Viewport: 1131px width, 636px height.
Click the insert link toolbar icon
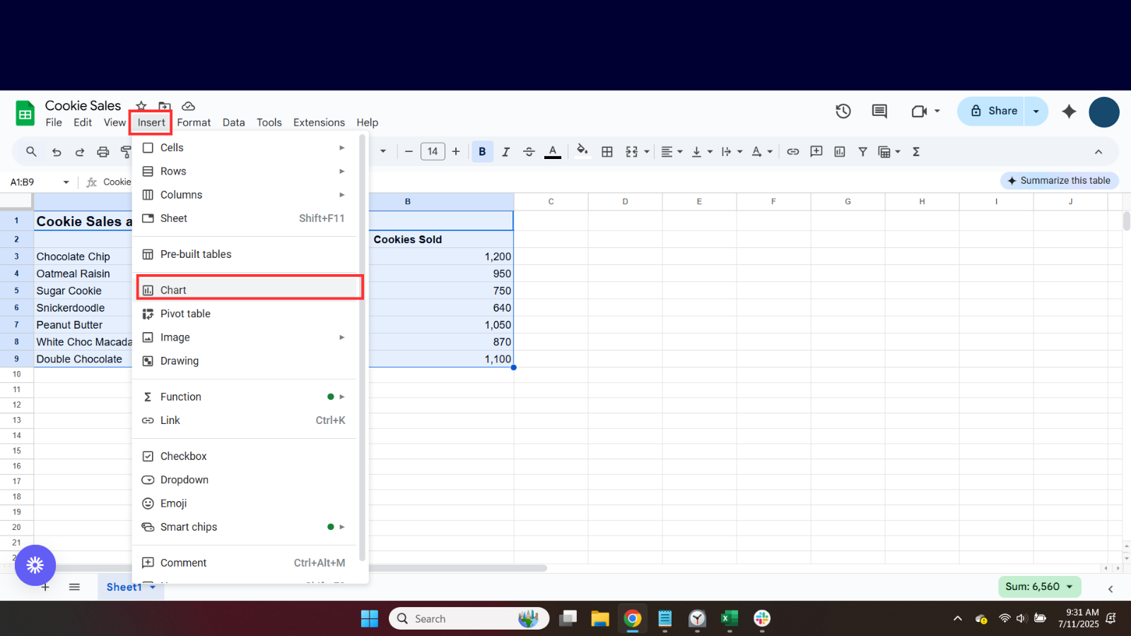click(x=793, y=152)
